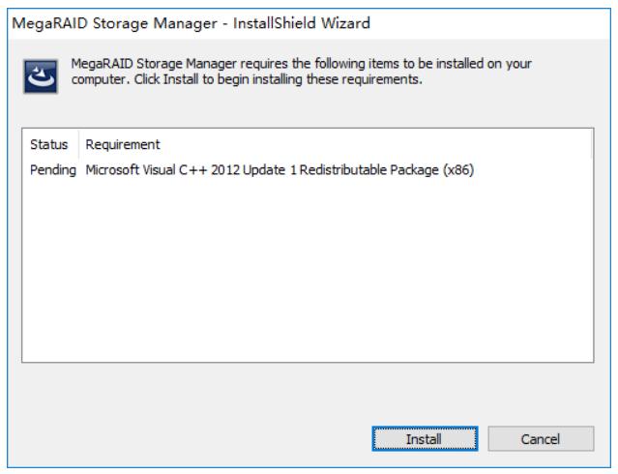This screenshot has width=618, height=474.
Task: Click the first line of the requirements description
Action: (302, 64)
